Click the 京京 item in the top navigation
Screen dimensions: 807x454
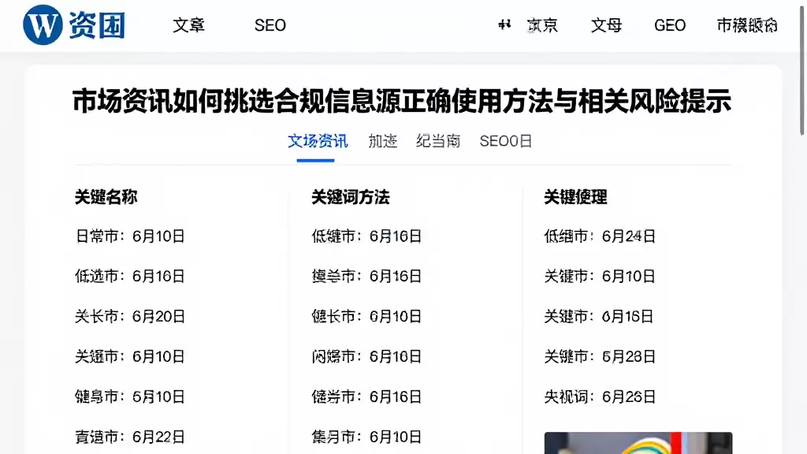(x=542, y=25)
